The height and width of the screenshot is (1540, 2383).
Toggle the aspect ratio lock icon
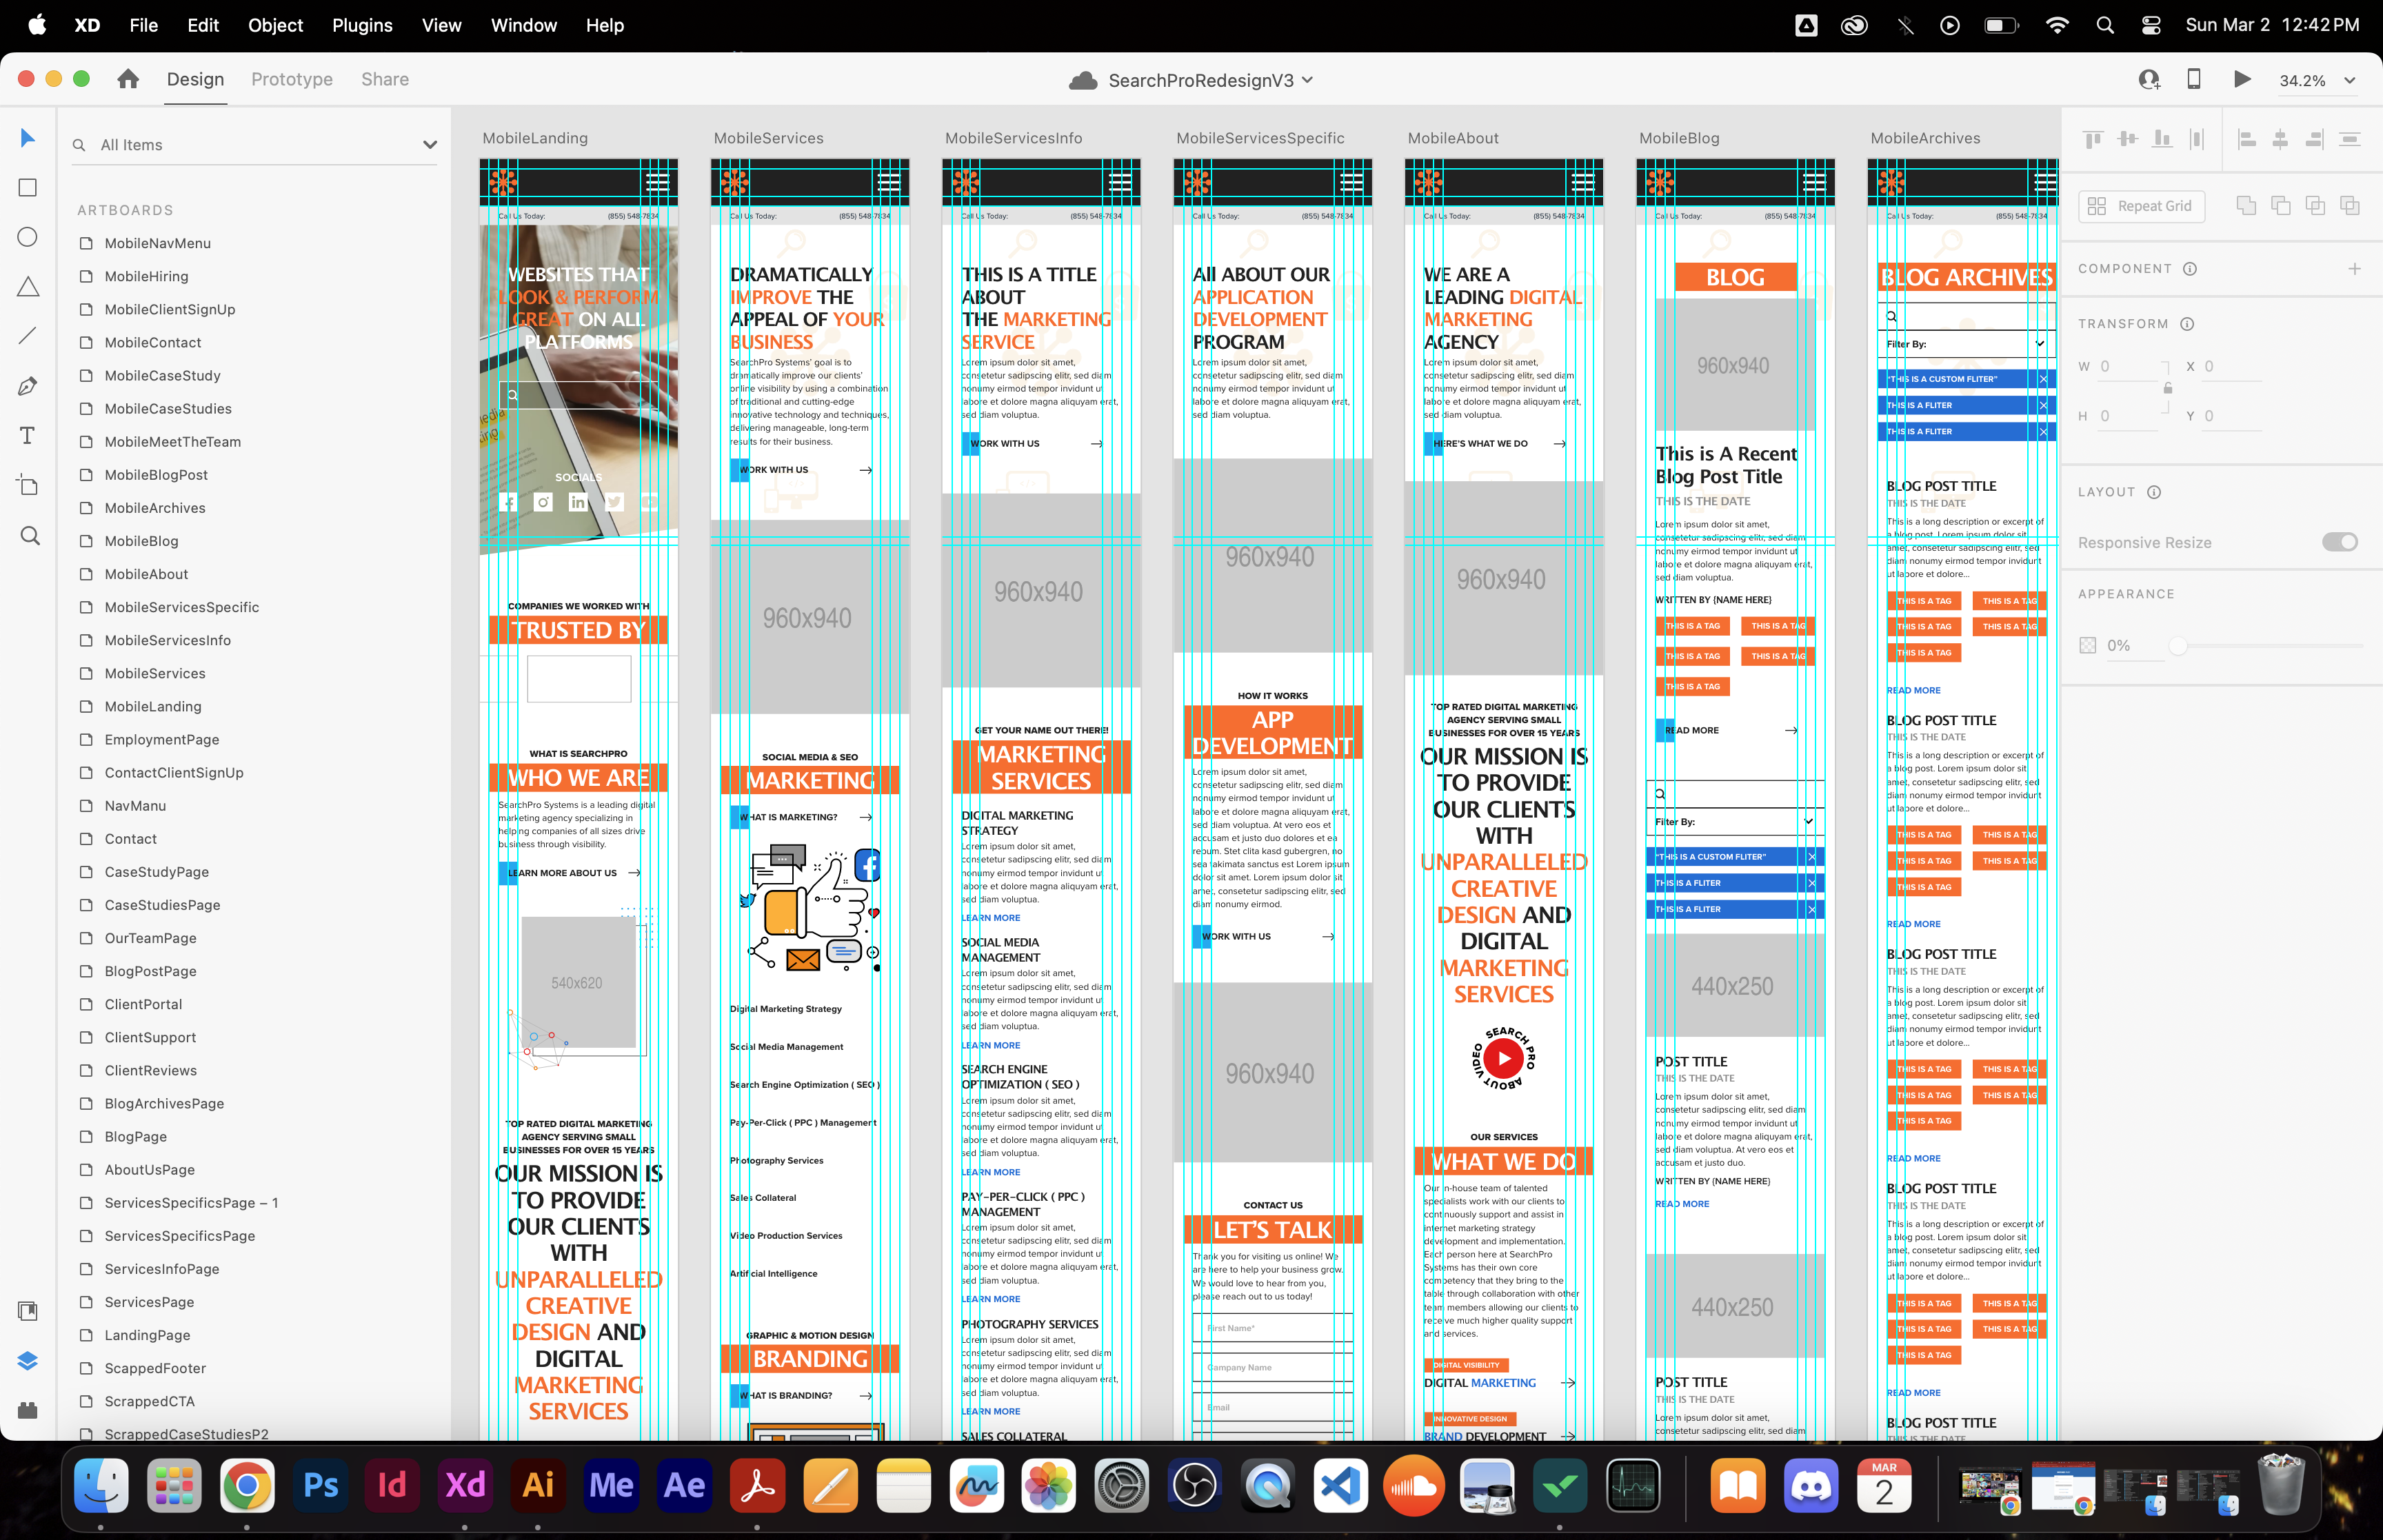[2167, 389]
